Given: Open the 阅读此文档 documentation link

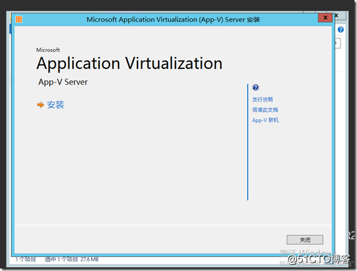Looking at the screenshot, I should [265, 110].
